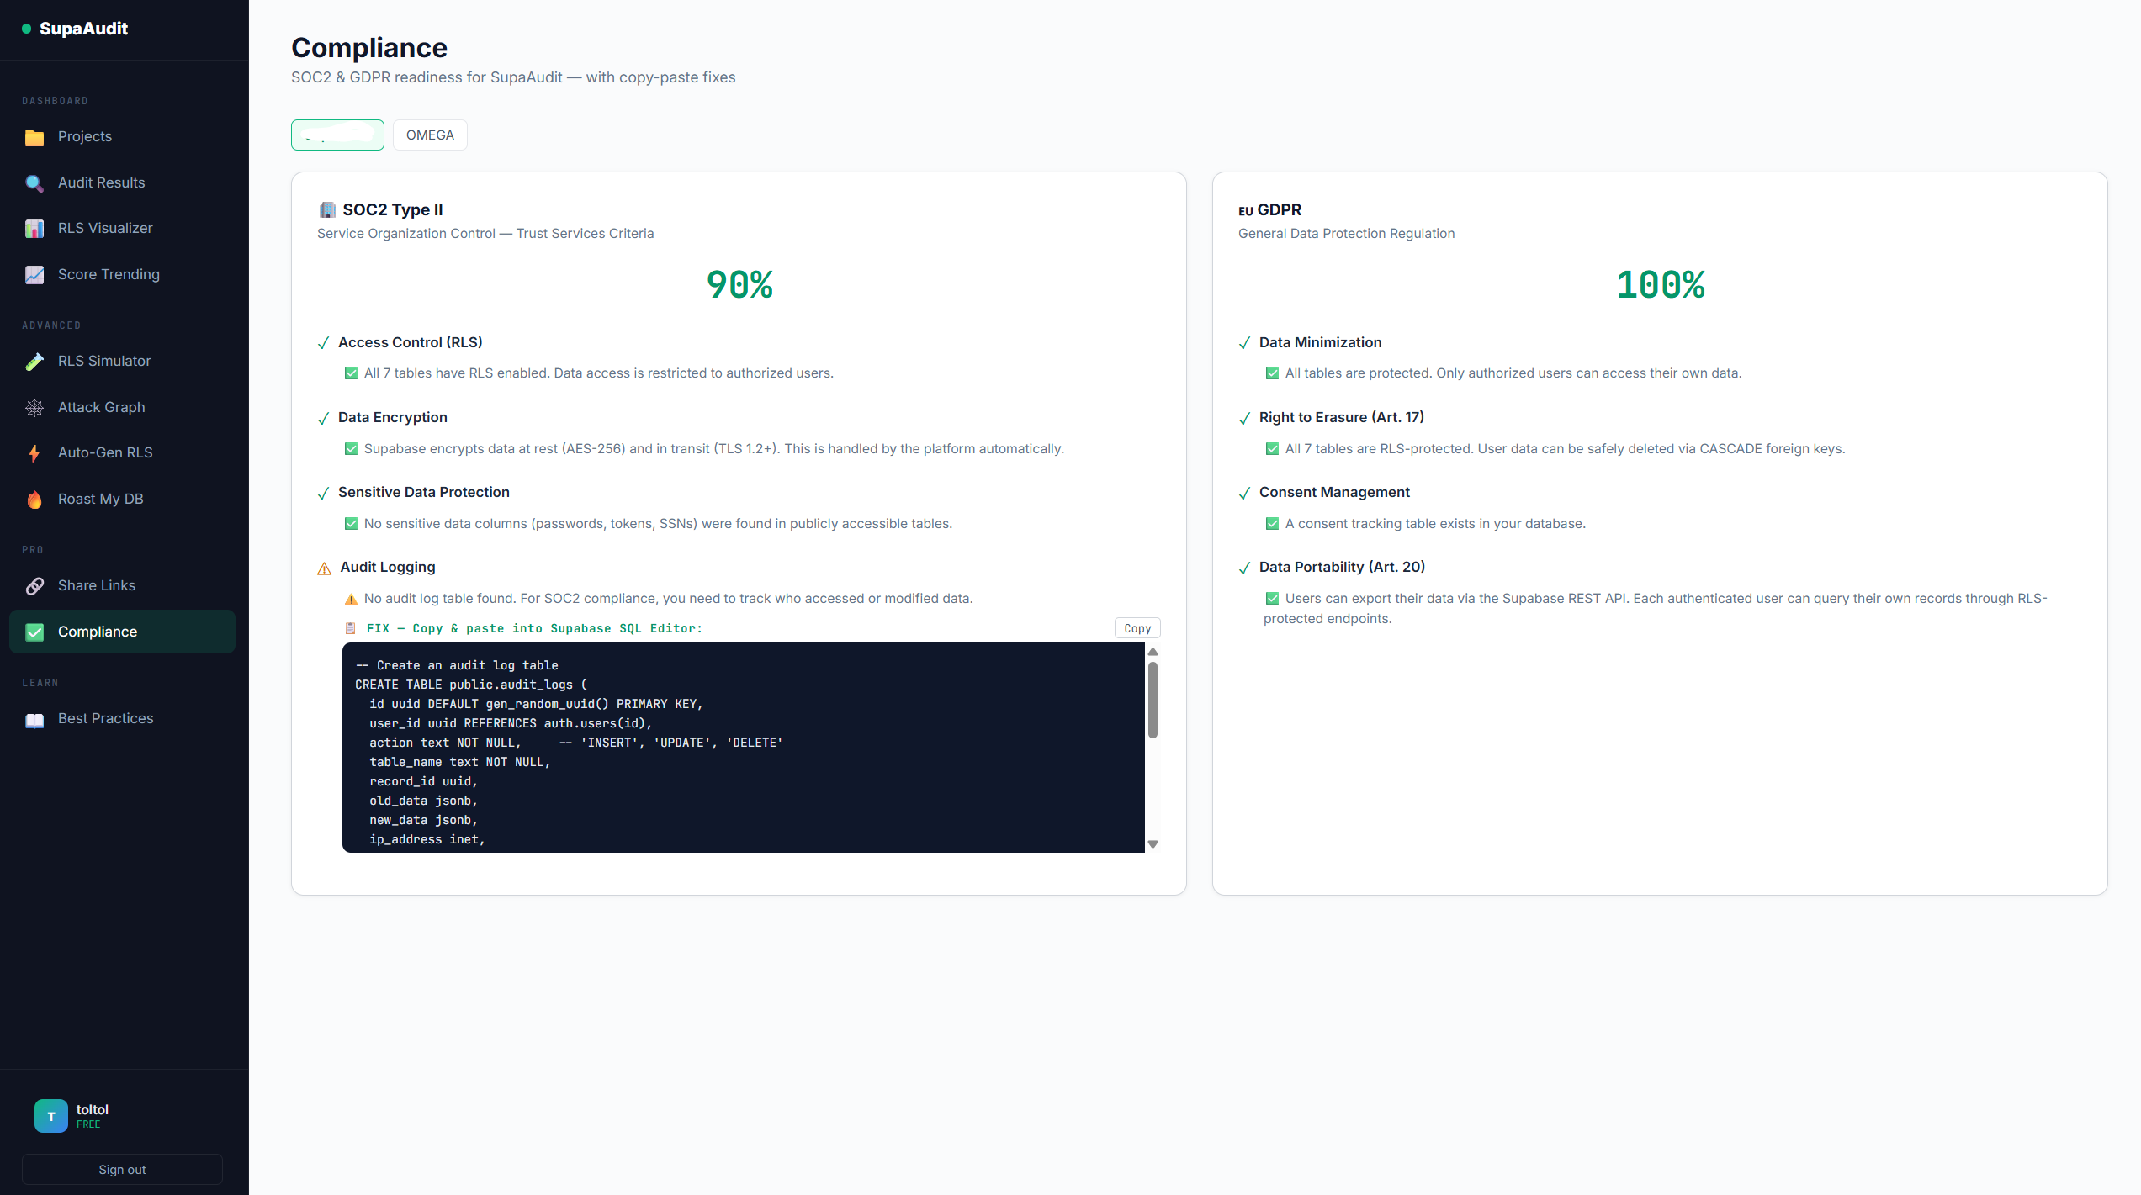Select the OMEGA project tab

430,135
